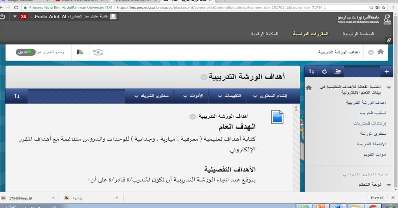The width and height of the screenshot is (398, 208).
Task: Click the side panel link icon below logo
Action: (x=389, y=40)
